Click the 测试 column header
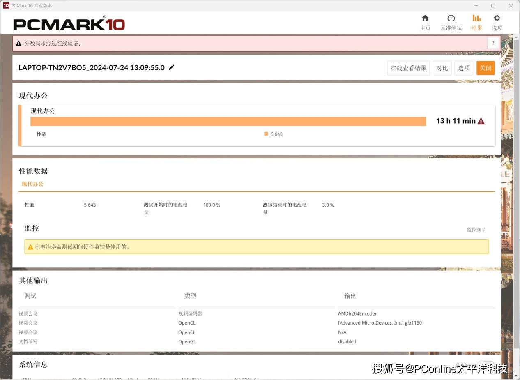The width and height of the screenshot is (520, 380). pos(30,296)
